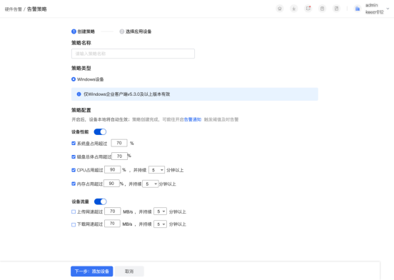
Task: Open the home icon in header
Action: pyautogui.click(x=280, y=9)
